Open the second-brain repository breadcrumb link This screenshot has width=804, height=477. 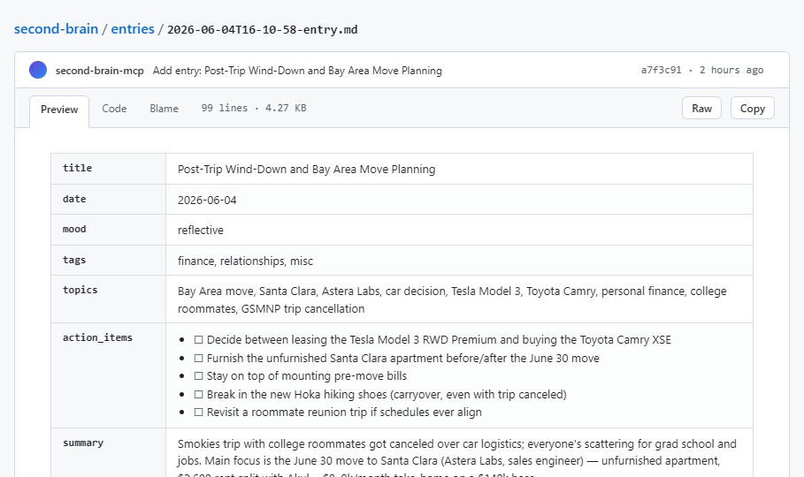click(x=56, y=29)
